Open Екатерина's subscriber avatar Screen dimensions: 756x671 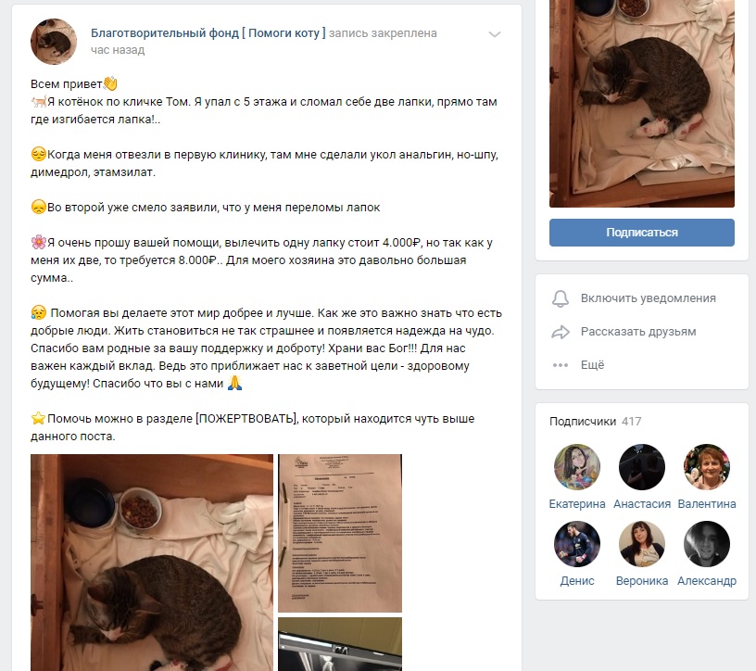577,467
